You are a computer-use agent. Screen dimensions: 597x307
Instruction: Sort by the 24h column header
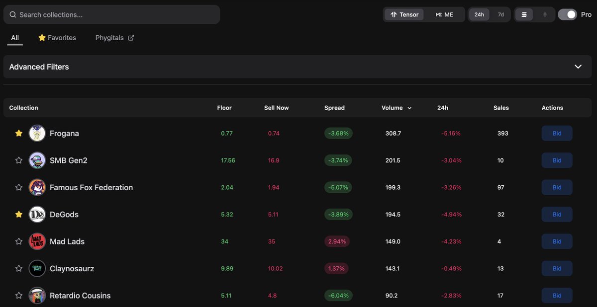coord(443,108)
